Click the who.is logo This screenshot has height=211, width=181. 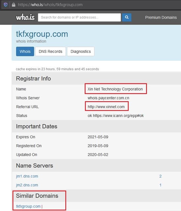point(25,17)
